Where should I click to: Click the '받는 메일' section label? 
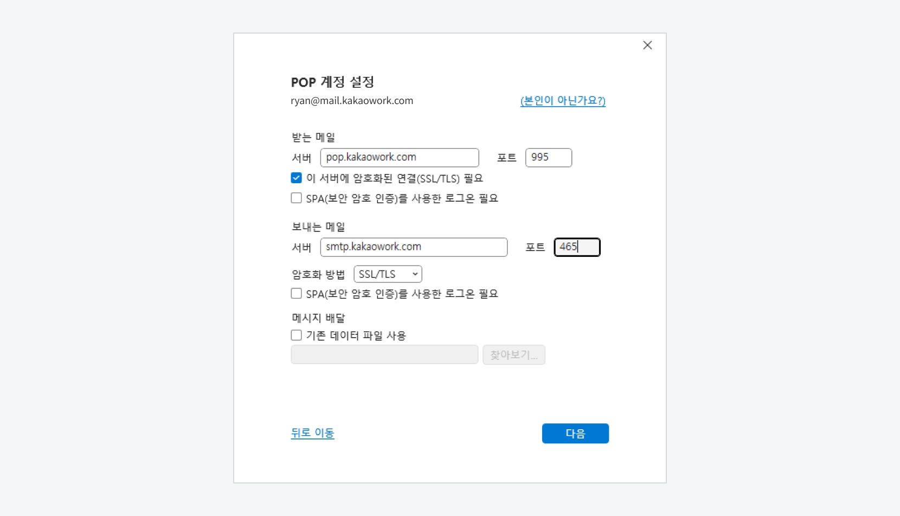[313, 138]
